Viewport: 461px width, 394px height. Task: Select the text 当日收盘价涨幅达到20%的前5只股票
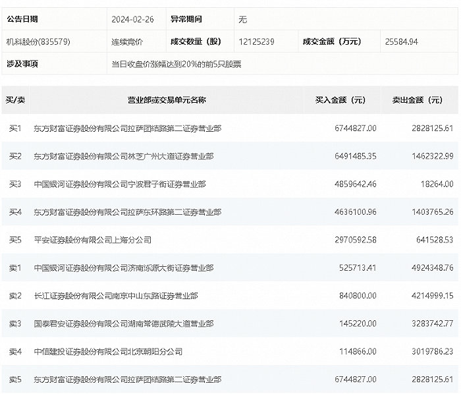[x=176, y=64]
